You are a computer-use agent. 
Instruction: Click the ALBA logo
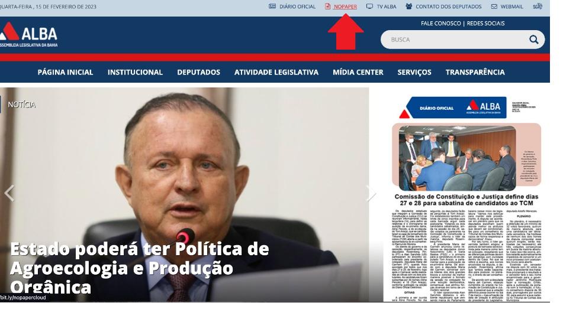[29, 35]
